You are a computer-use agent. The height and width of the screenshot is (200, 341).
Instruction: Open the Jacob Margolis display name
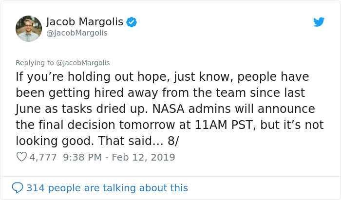pyautogui.click(x=84, y=21)
